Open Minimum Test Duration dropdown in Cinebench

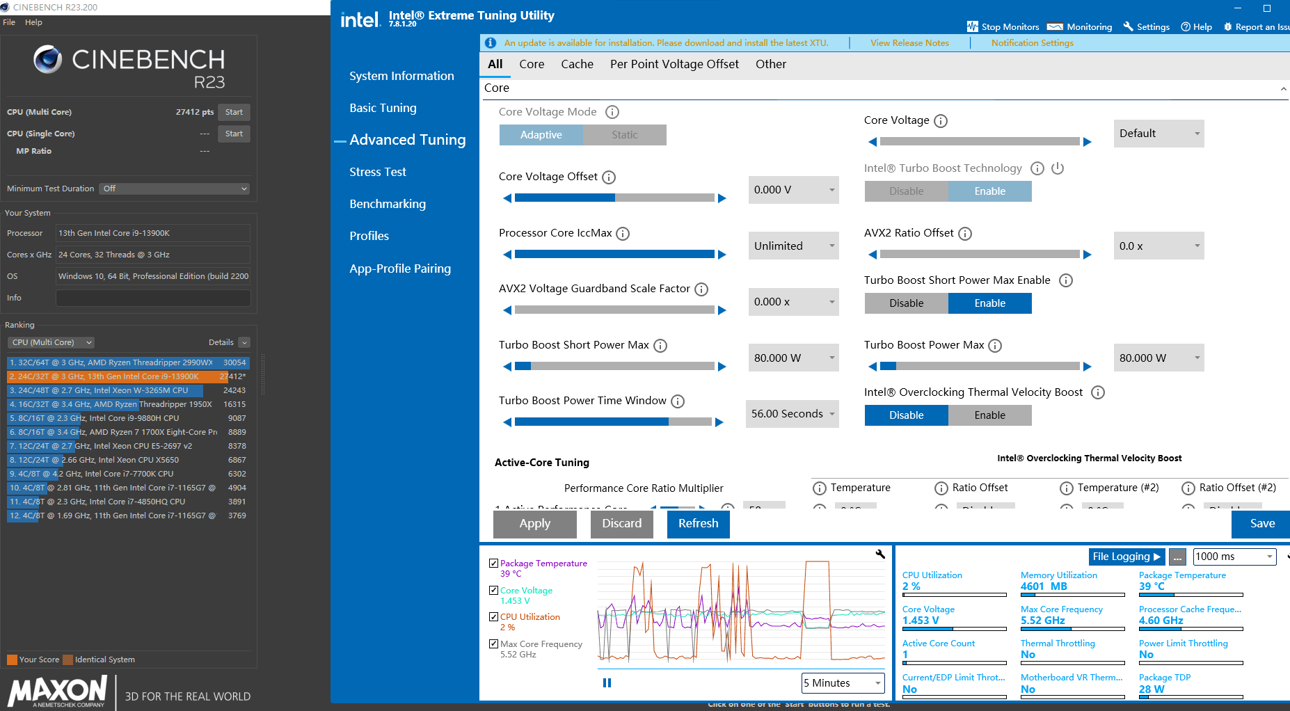pyautogui.click(x=174, y=189)
